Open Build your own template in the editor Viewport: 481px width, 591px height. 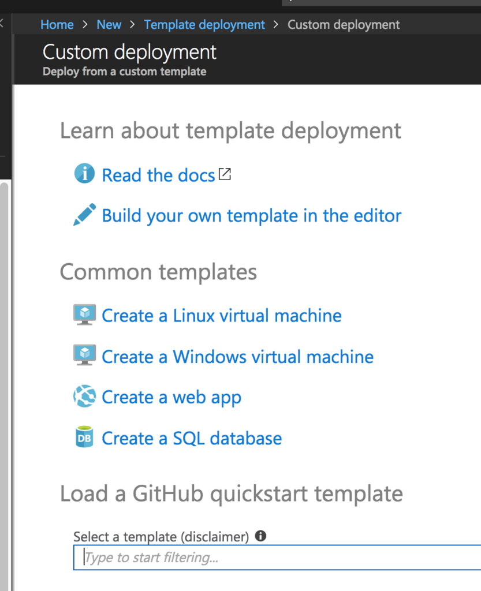point(251,216)
